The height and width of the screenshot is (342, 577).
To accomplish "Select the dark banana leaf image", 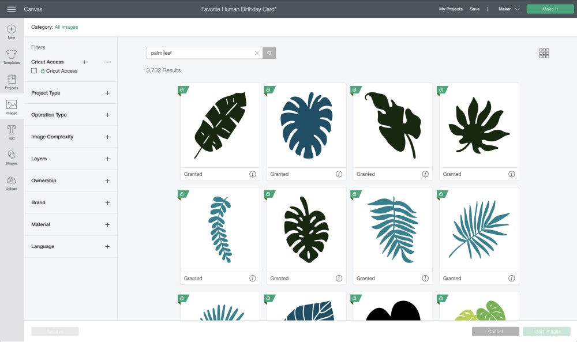I will click(220, 125).
